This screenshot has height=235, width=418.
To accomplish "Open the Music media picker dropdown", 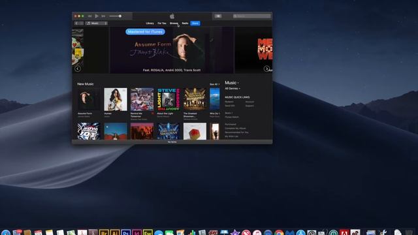I will [x=97, y=23].
